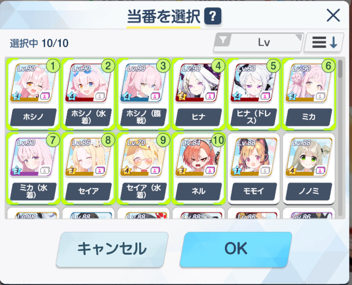Select the ミカ（水着） name label
Screen dimensions: 352x285
33,191
